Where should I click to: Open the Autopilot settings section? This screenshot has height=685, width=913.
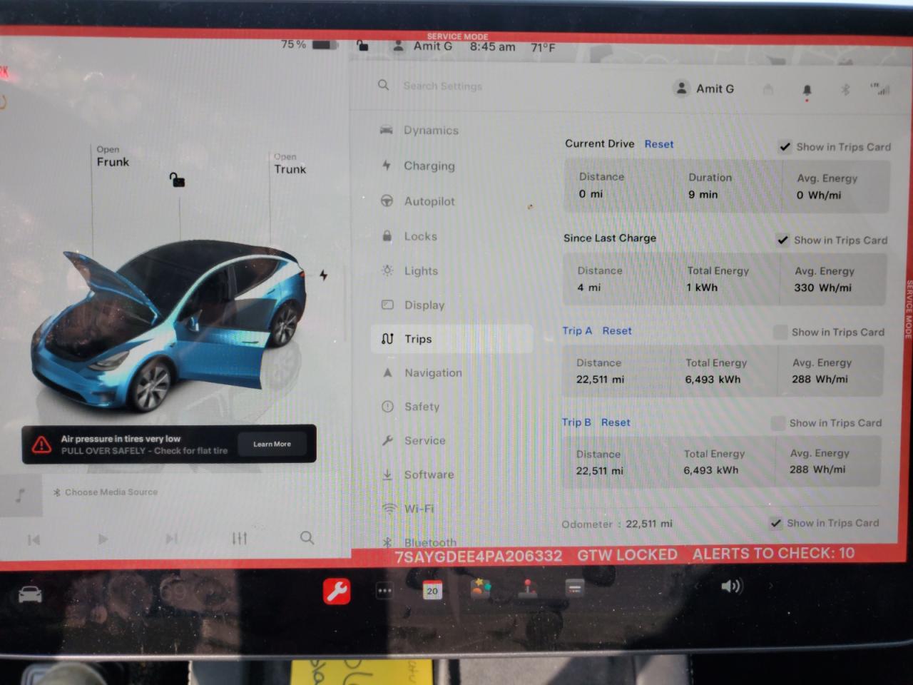[429, 201]
